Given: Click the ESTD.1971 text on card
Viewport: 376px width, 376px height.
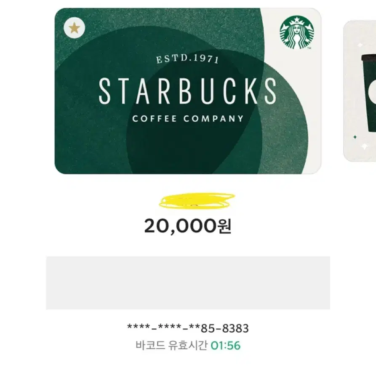Looking at the screenshot, I should coord(187,59).
